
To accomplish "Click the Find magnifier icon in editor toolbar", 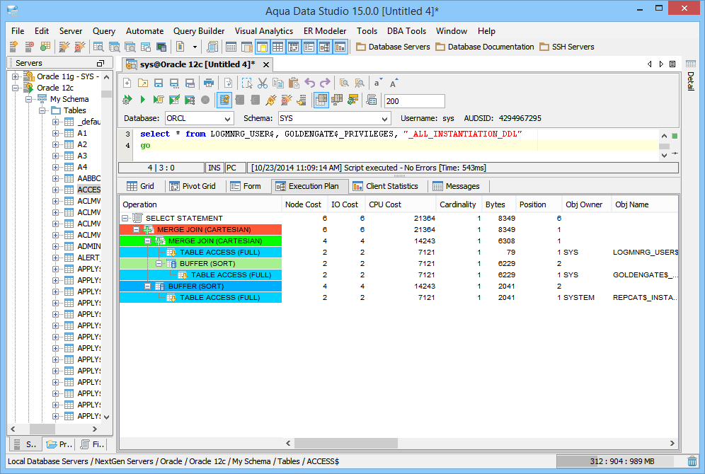I will coord(345,83).
